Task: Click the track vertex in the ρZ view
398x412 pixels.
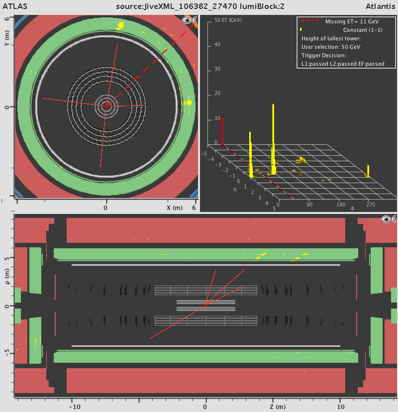Action: (204, 305)
